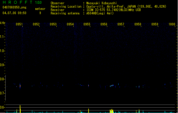Click the meteor echo at 0955
This screenshot has width=178, height=113.
[x=89, y=86]
